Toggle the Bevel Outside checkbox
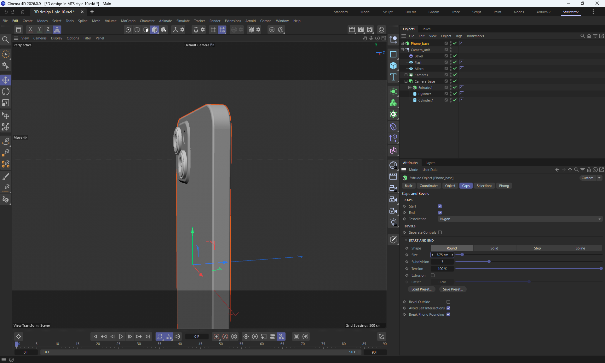This screenshot has height=363, width=605. pyautogui.click(x=448, y=302)
